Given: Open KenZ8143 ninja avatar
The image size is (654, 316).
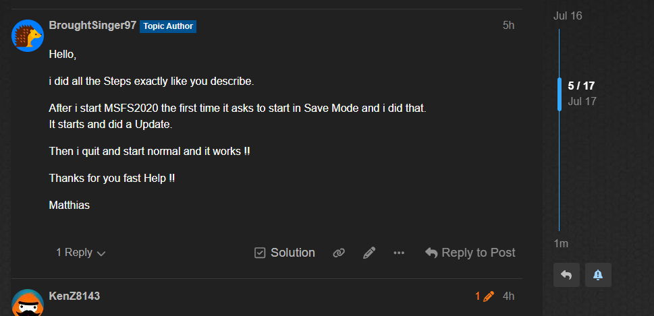Looking at the screenshot, I should (28, 303).
